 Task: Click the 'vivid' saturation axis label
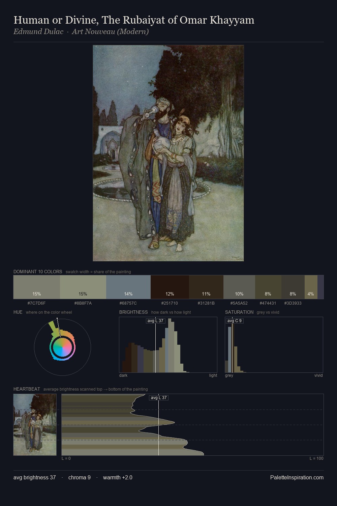tap(318, 375)
